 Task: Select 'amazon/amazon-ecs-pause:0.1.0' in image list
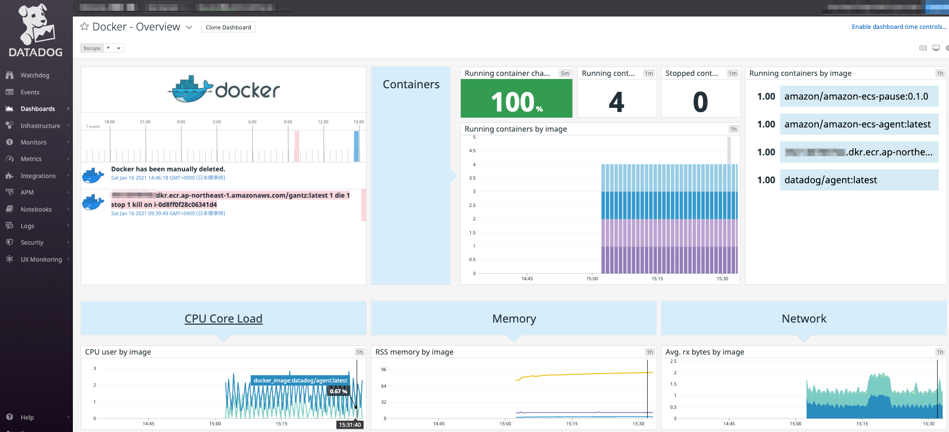859,97
